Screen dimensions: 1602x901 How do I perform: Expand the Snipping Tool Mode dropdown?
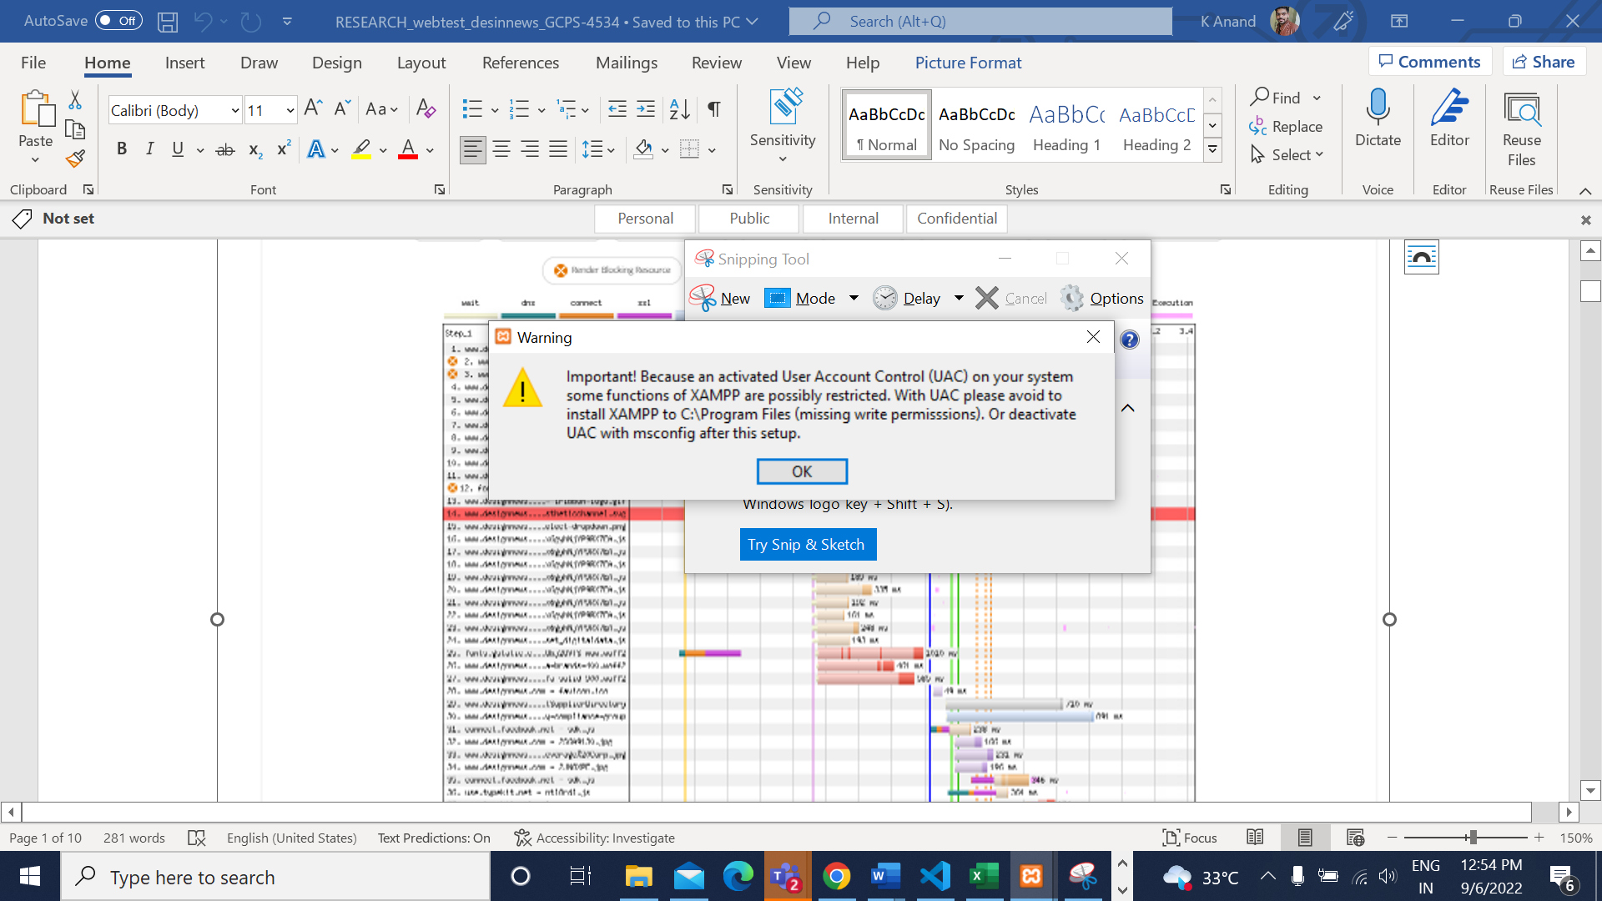click(x=854, y=298)
